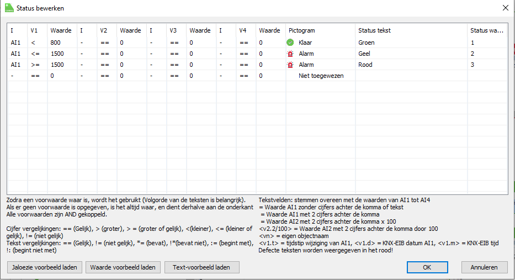
Task: Close the Status bewerken dialog
Action: coord(505,8)
